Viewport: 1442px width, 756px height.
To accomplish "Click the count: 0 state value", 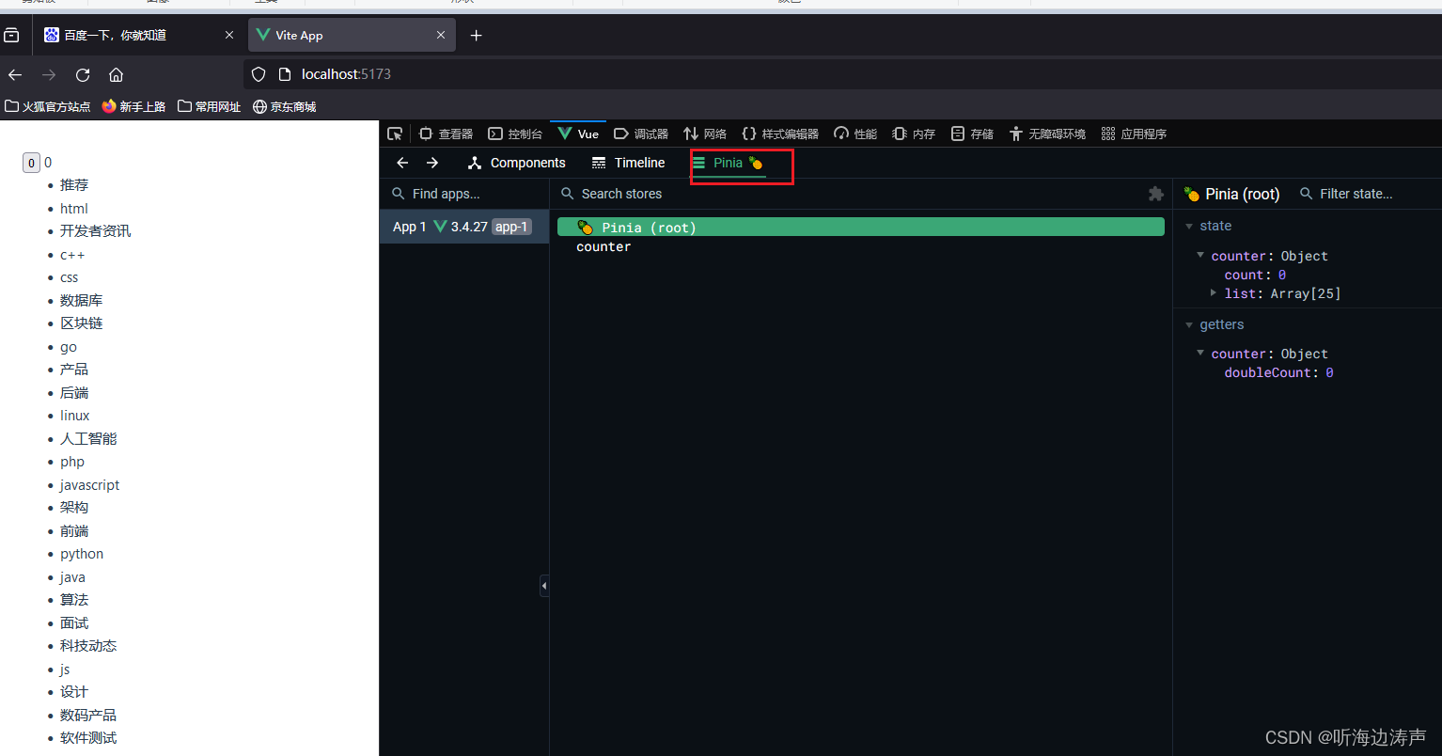I will tap(1255, 276).
